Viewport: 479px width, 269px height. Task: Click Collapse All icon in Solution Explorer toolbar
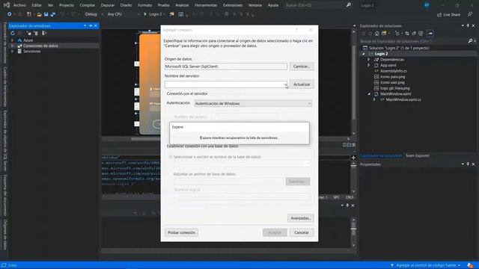414,33
